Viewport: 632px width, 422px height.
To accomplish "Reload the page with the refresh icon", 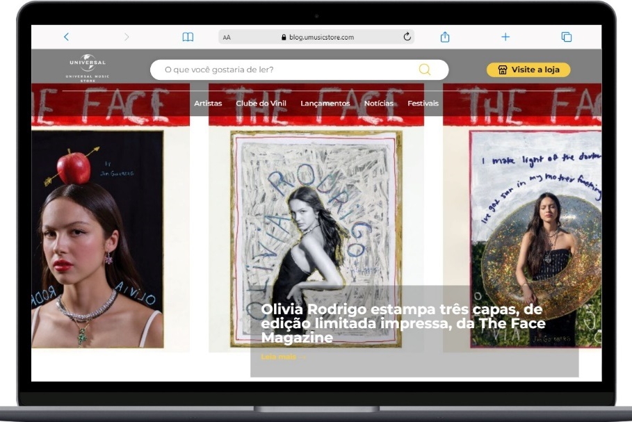I will click(407, 37).
